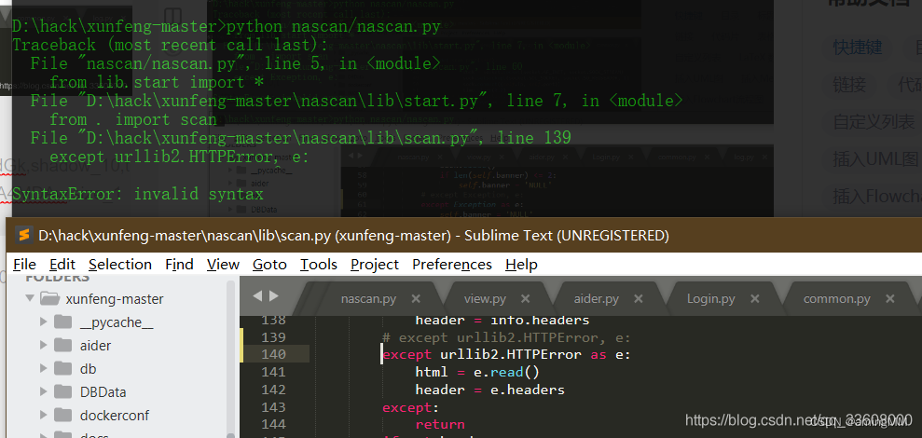Expand the dockerconf folder arrow
The height and width of the screenshot is (438, 922).
click(x=44, y=415)
